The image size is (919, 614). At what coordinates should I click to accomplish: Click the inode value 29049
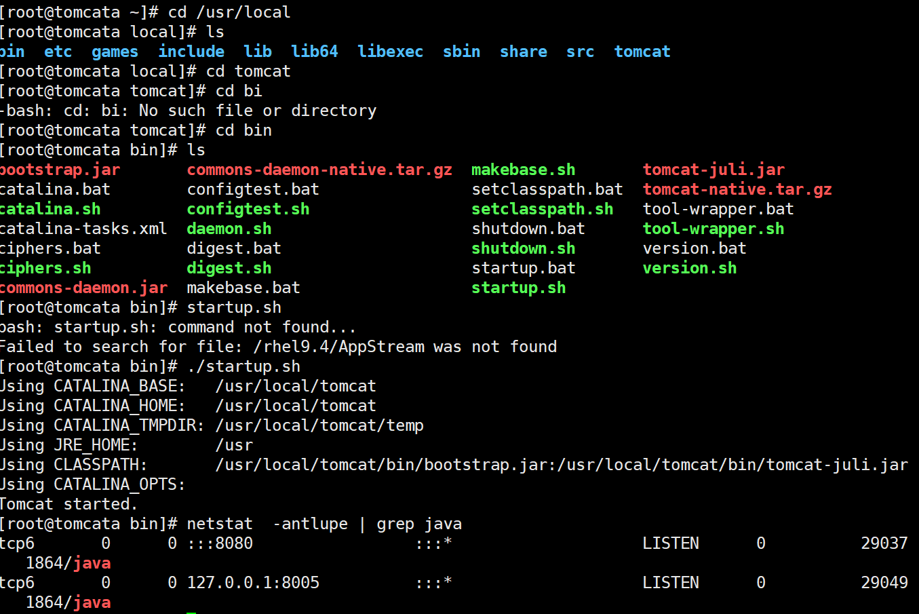[x=884, y=583]
